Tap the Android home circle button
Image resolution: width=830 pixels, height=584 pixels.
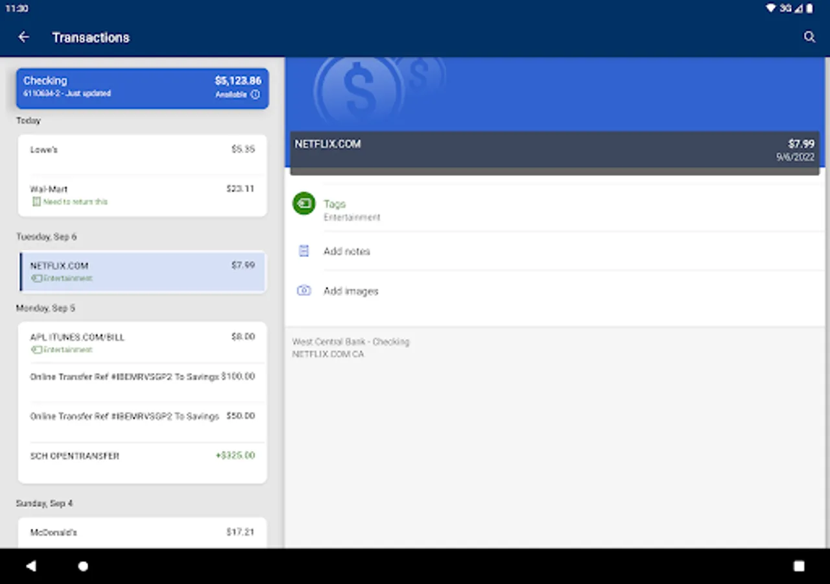click(83, 566)
